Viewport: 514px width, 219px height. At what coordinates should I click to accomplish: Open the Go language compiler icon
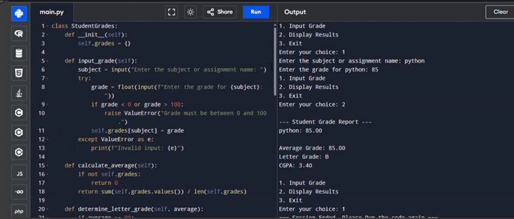pos(19,192)
